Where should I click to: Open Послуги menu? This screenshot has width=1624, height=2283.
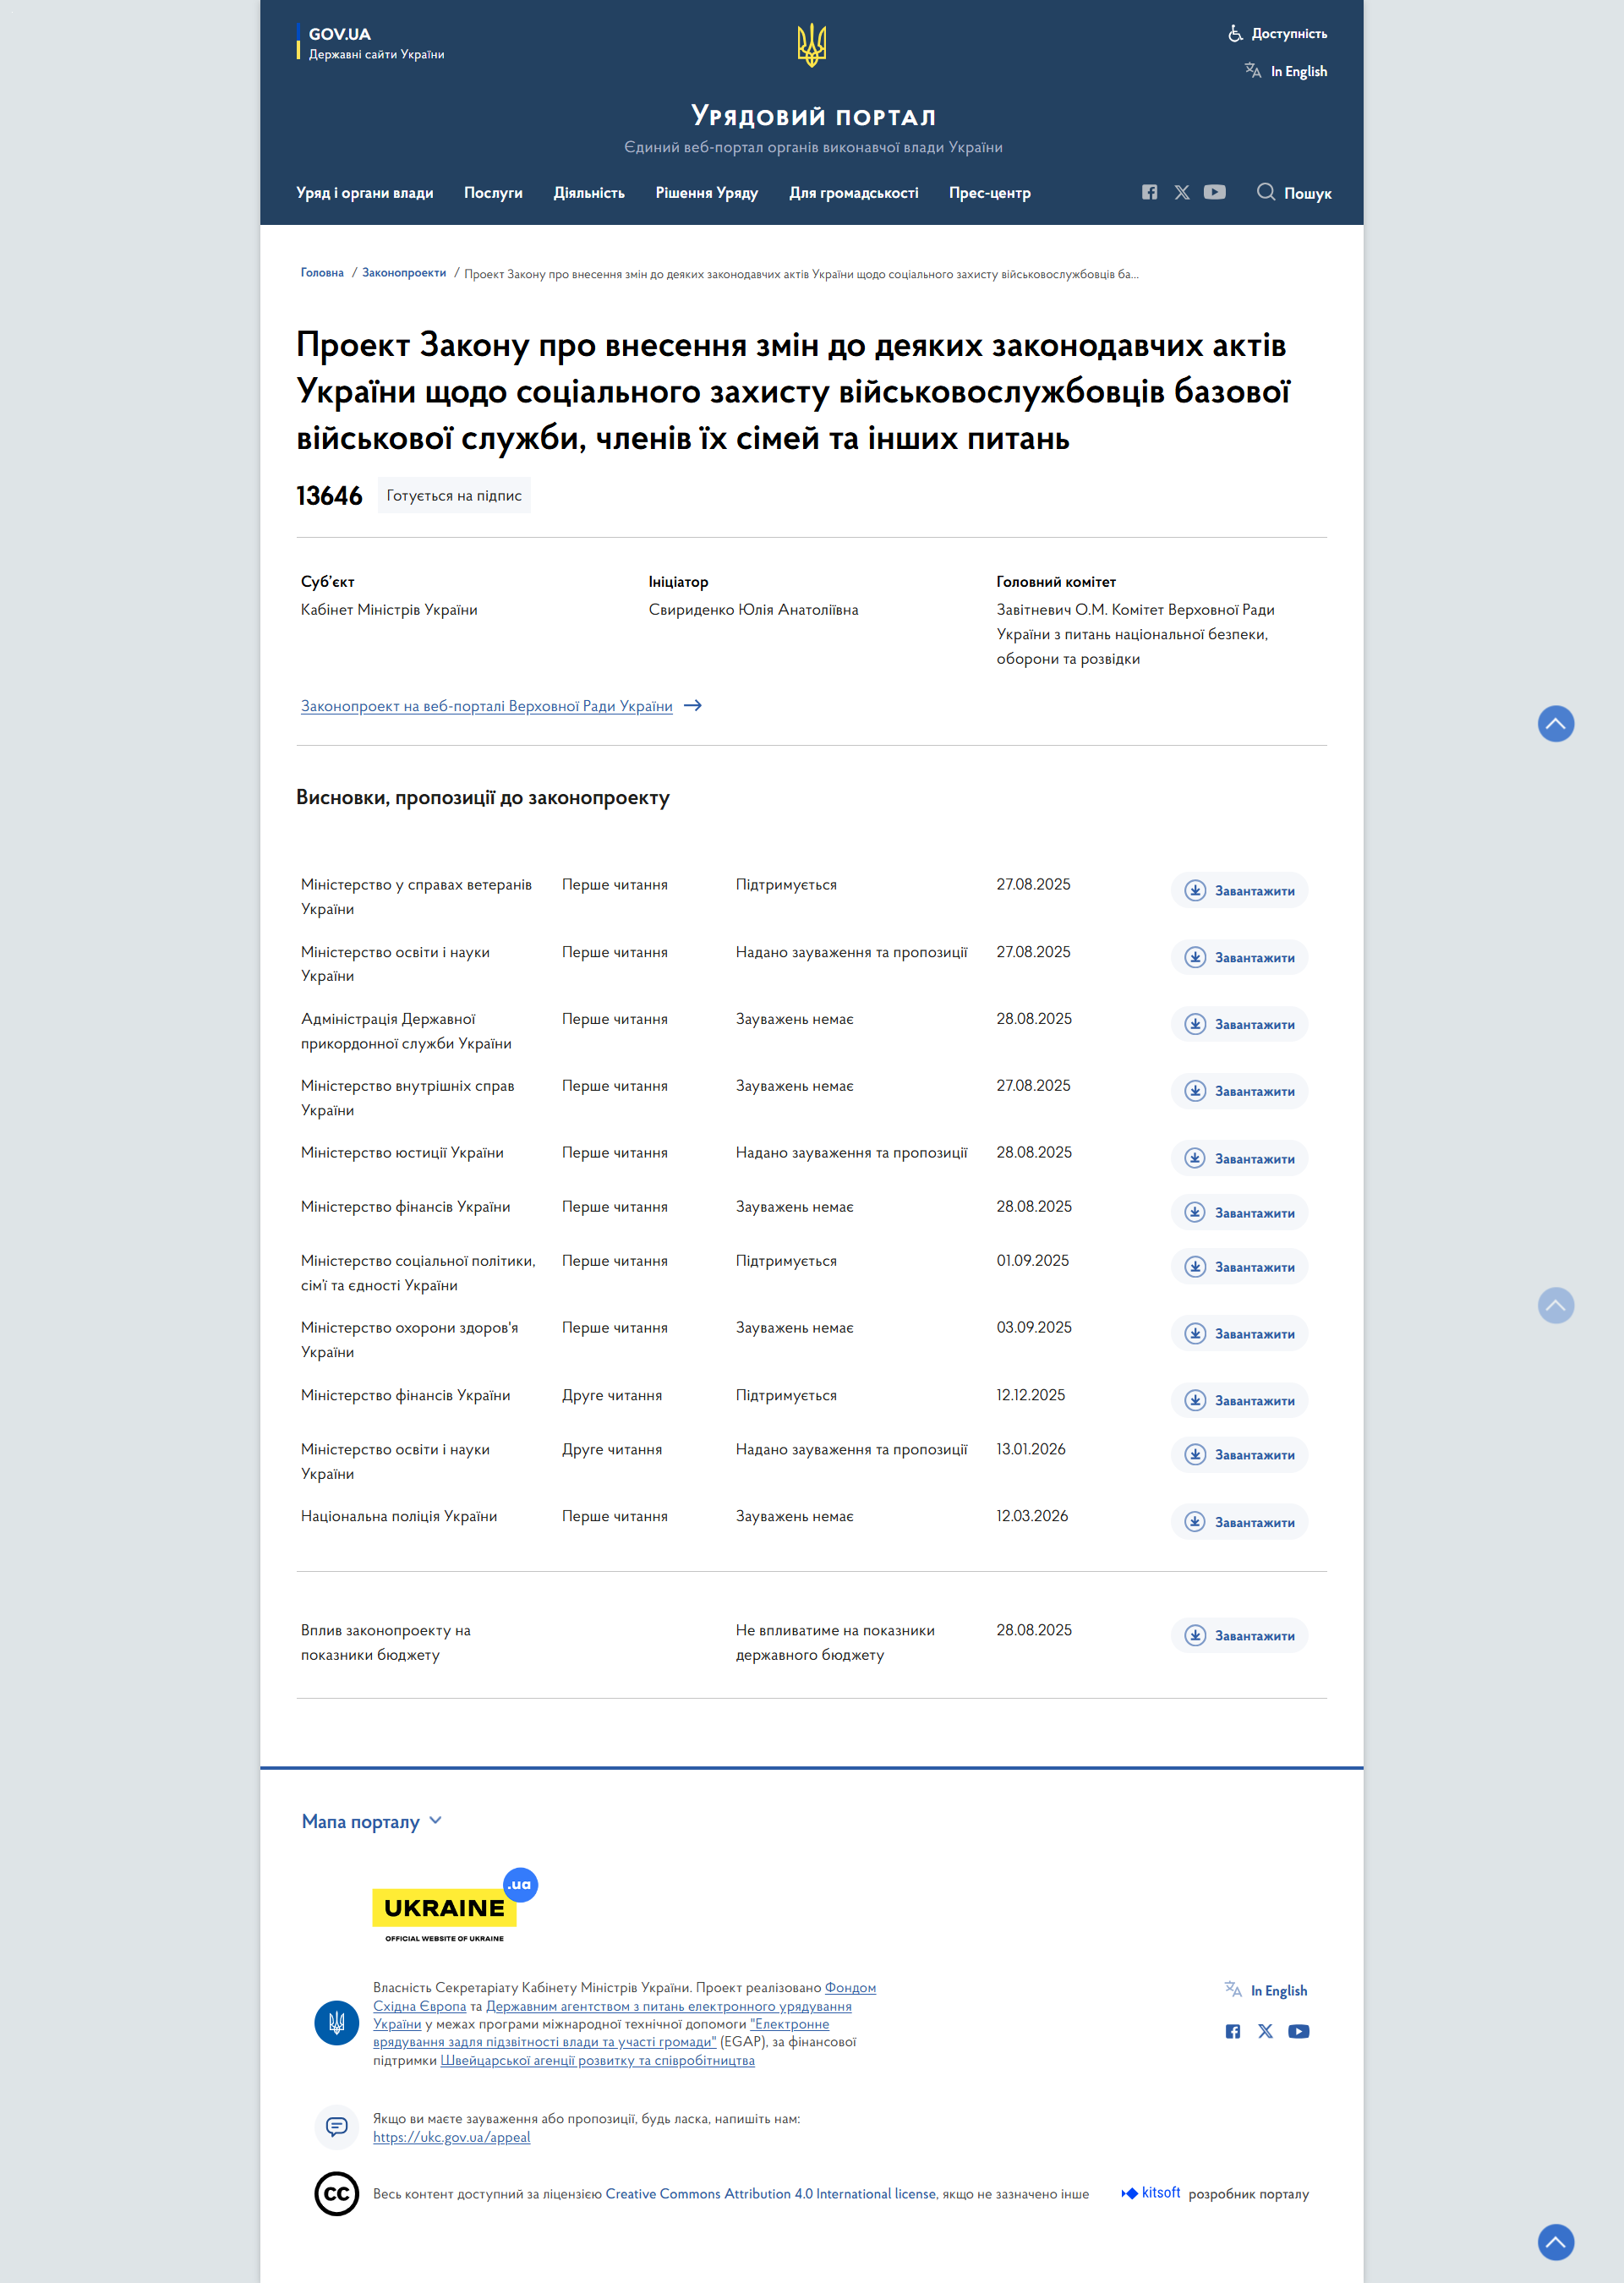[493, 193]
